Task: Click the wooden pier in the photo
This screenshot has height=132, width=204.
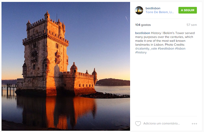Action: pos(9,89)
